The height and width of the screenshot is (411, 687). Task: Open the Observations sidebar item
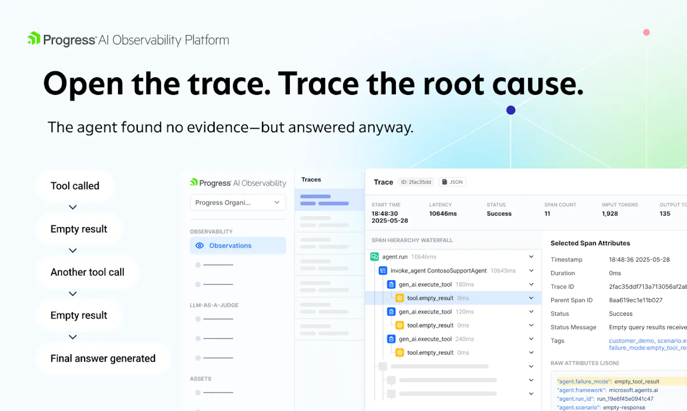coord(238,246)
